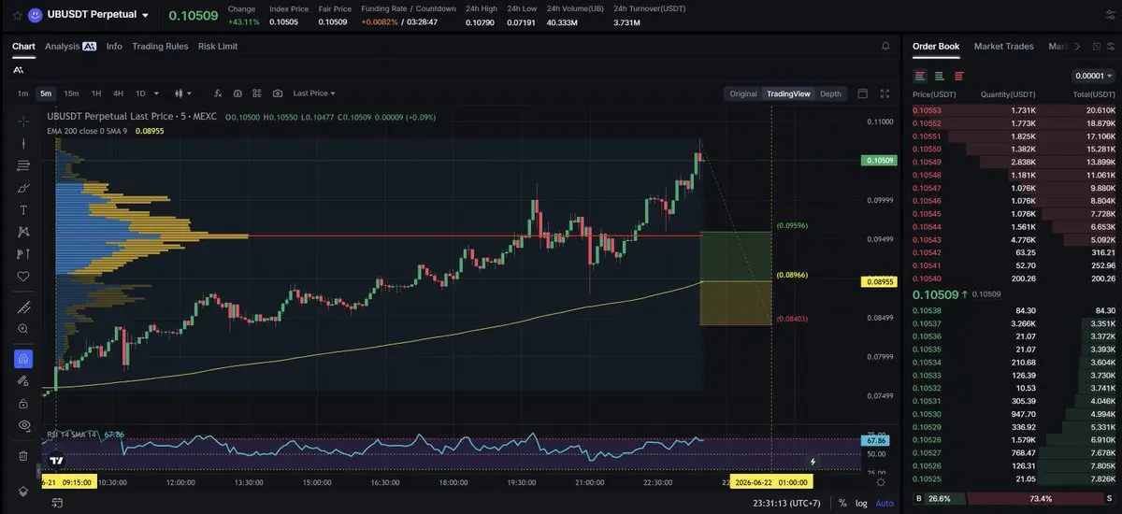
Task: Switch to the Market Trades tab
Action: [1003, 46]
